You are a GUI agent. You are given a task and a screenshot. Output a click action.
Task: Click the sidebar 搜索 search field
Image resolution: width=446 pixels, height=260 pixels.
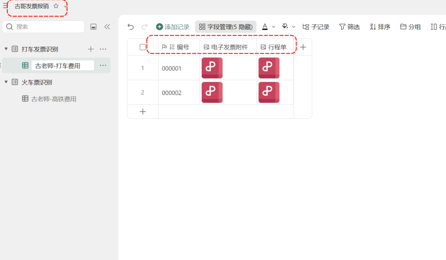(43, 27)
